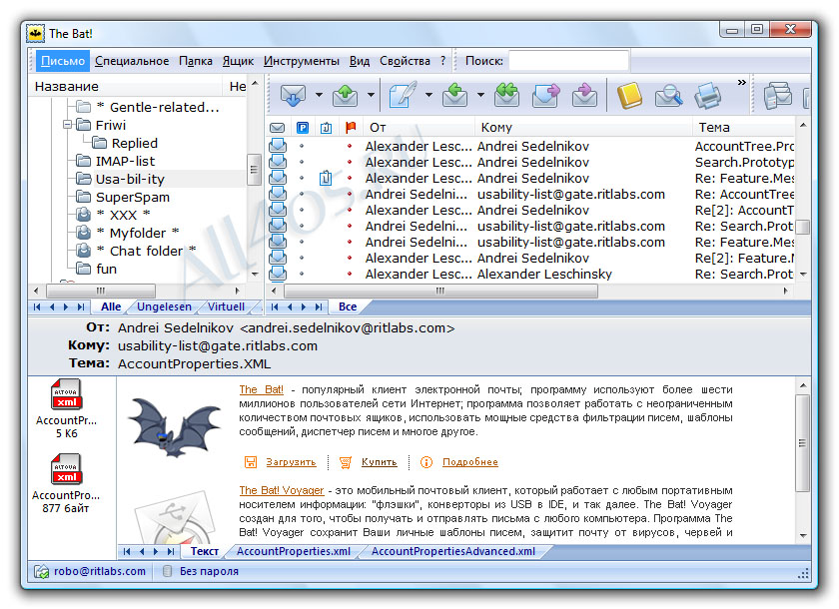Collapse the Friwi folder tree node

(68, 125)
